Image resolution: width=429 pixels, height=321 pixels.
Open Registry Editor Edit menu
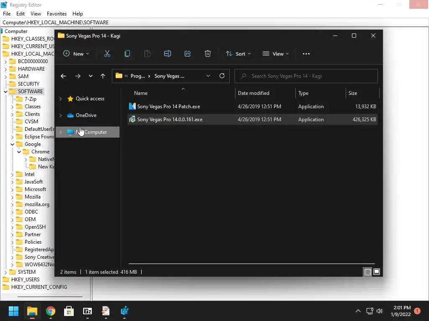21,14
